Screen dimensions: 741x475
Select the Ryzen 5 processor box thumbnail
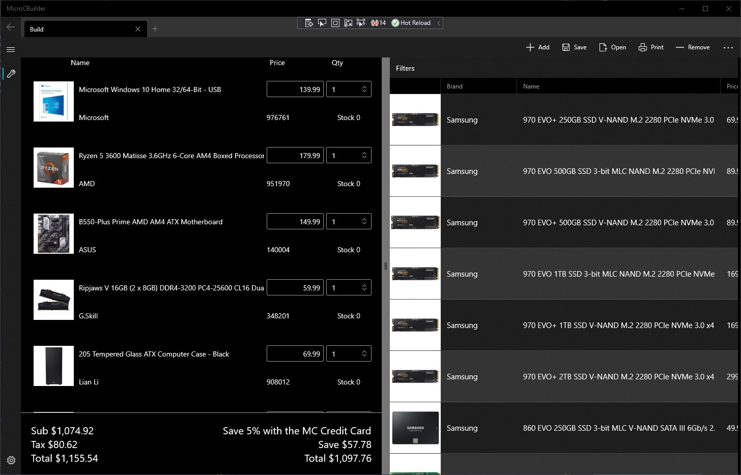(53, 167)
